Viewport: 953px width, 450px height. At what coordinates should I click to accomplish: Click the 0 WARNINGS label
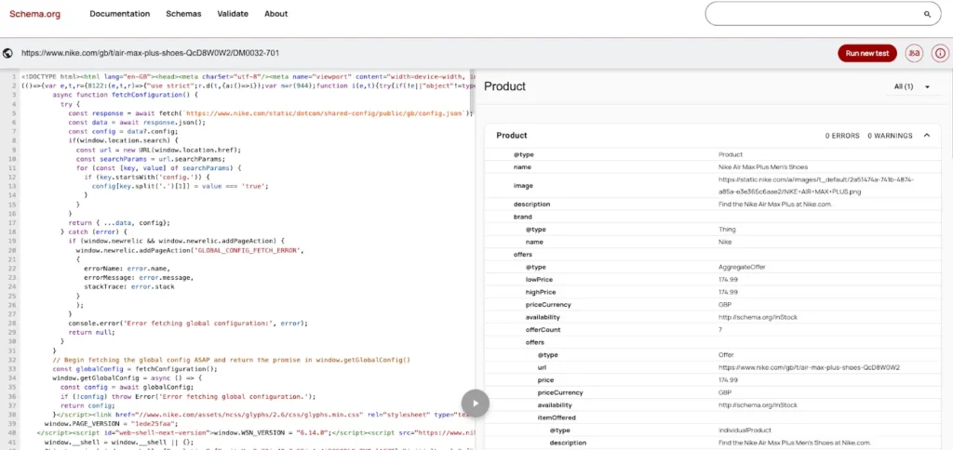point(890,136)
